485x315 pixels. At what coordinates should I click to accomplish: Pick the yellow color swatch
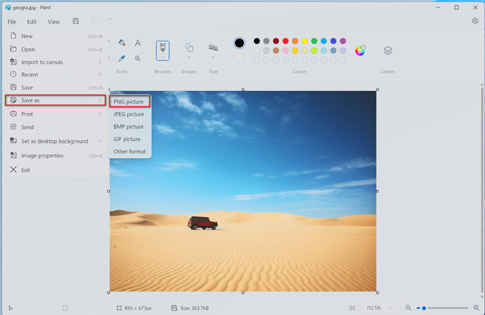click(x=305, y=41)
